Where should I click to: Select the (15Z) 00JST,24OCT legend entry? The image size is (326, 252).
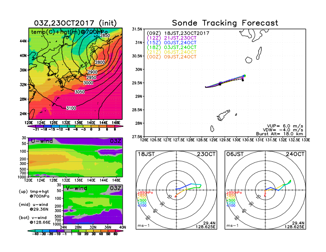click(x=172, y=43)
